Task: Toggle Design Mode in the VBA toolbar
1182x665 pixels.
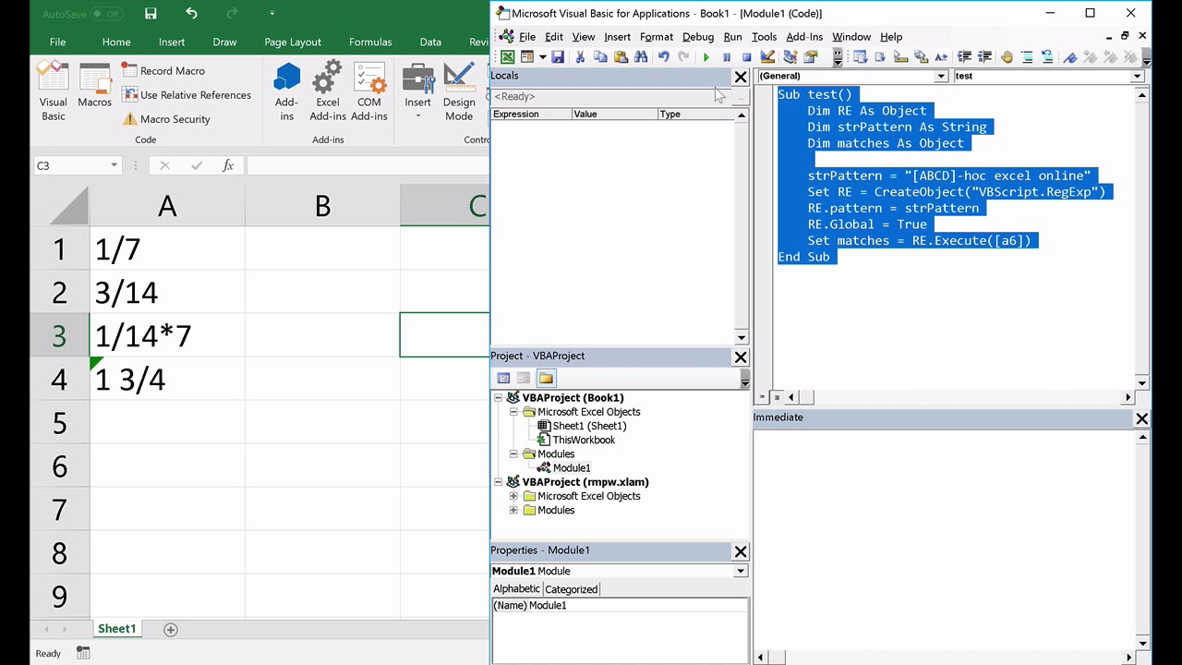Action: (767, 57)
